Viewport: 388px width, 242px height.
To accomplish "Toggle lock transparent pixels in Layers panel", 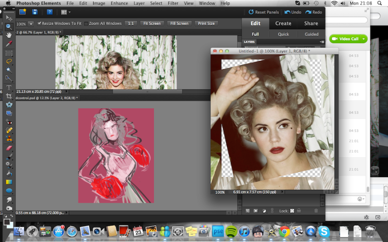I will 292,211.
